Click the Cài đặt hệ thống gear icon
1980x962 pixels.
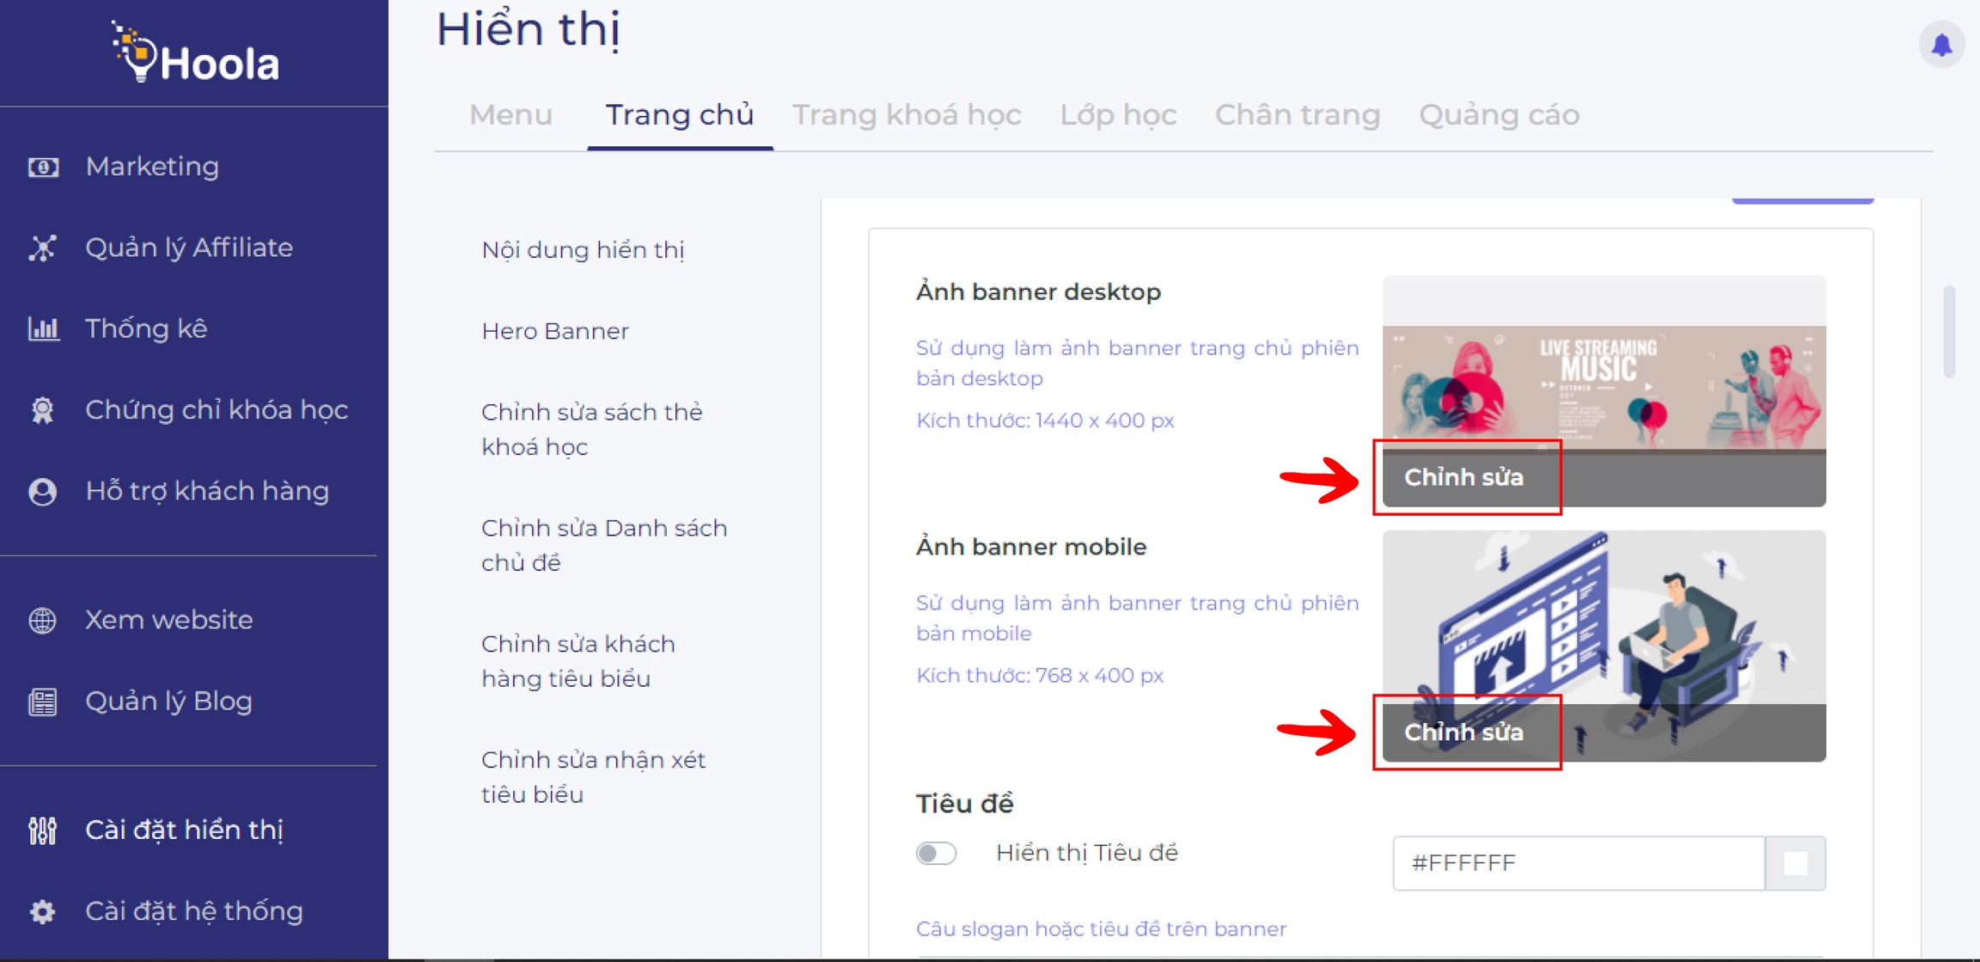click(x=43, y=911)
